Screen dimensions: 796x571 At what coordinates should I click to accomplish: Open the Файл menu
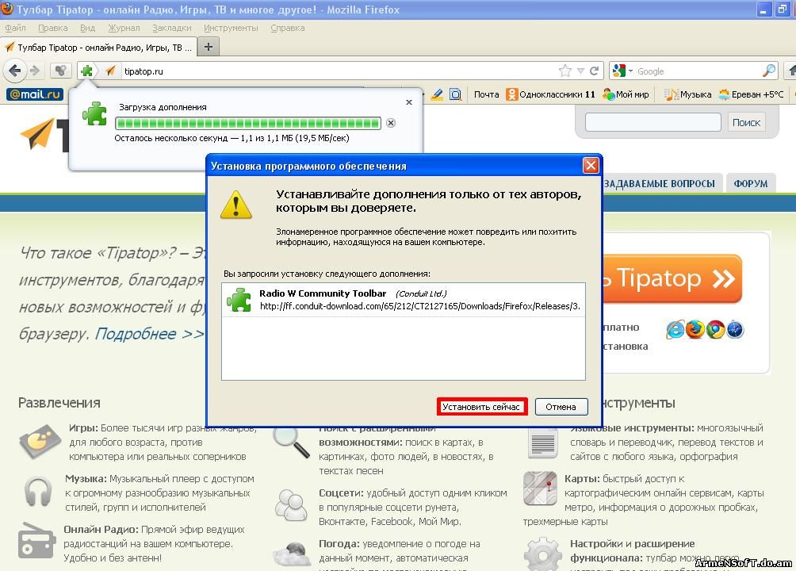(x=15, y=28)
